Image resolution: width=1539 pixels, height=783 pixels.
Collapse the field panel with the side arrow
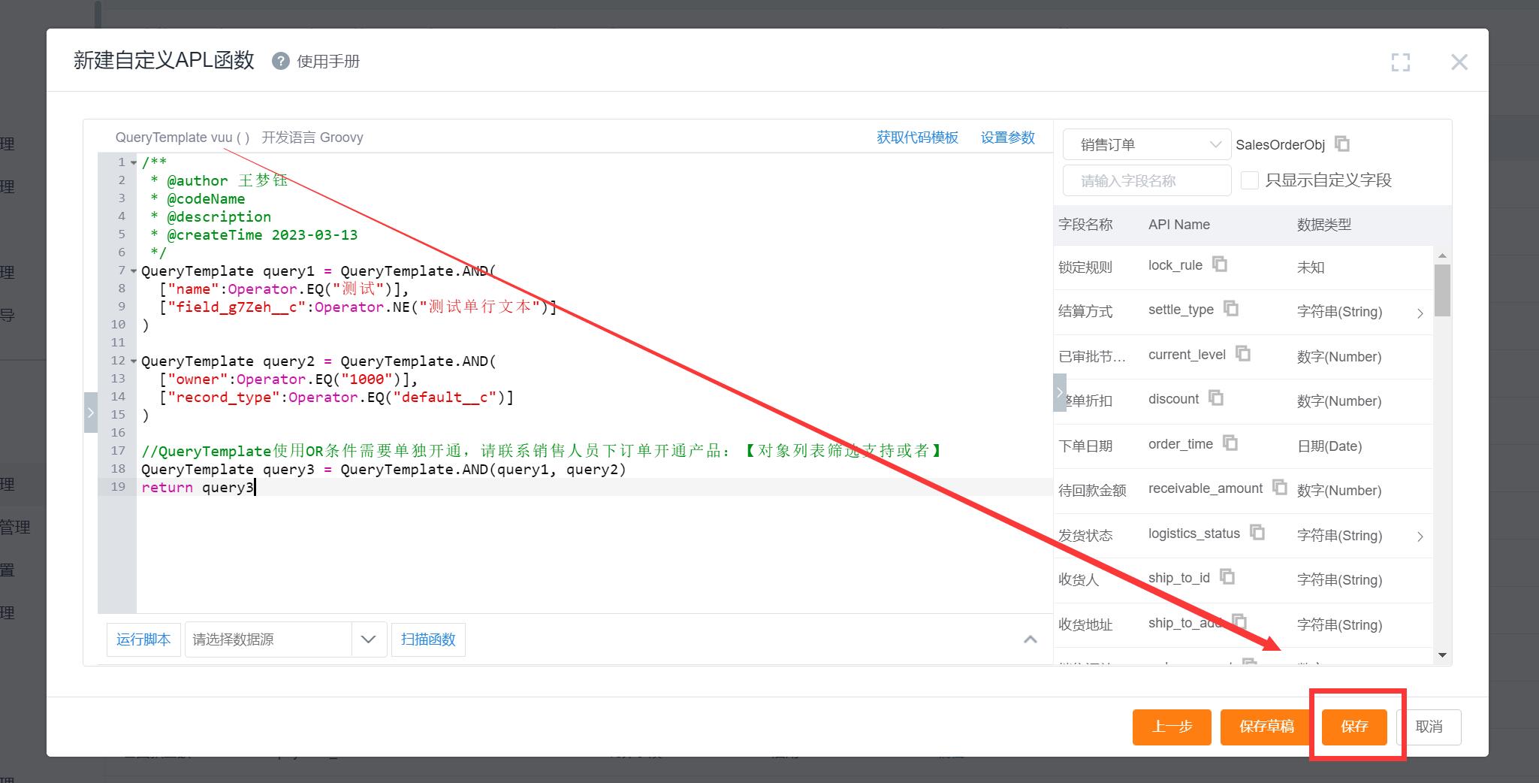tap(1060, 392)
